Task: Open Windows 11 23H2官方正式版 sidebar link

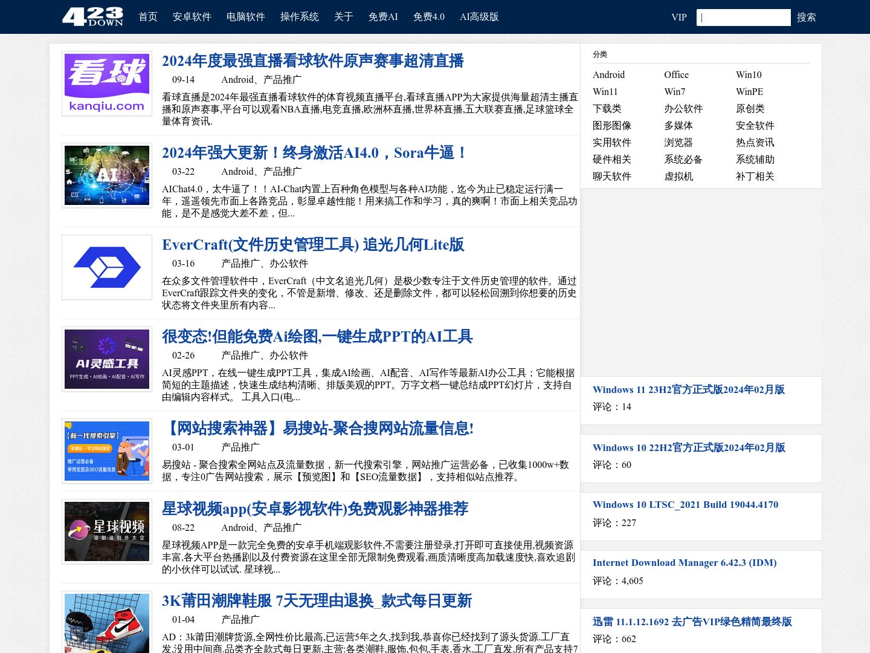Action: point(689,389)
